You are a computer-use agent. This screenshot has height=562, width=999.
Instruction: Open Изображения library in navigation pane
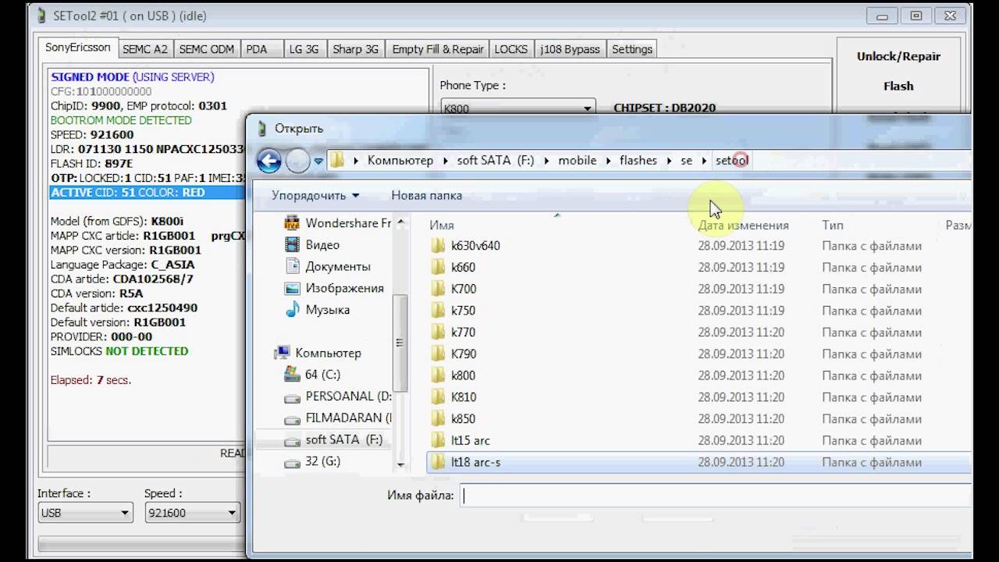(335, 288)
